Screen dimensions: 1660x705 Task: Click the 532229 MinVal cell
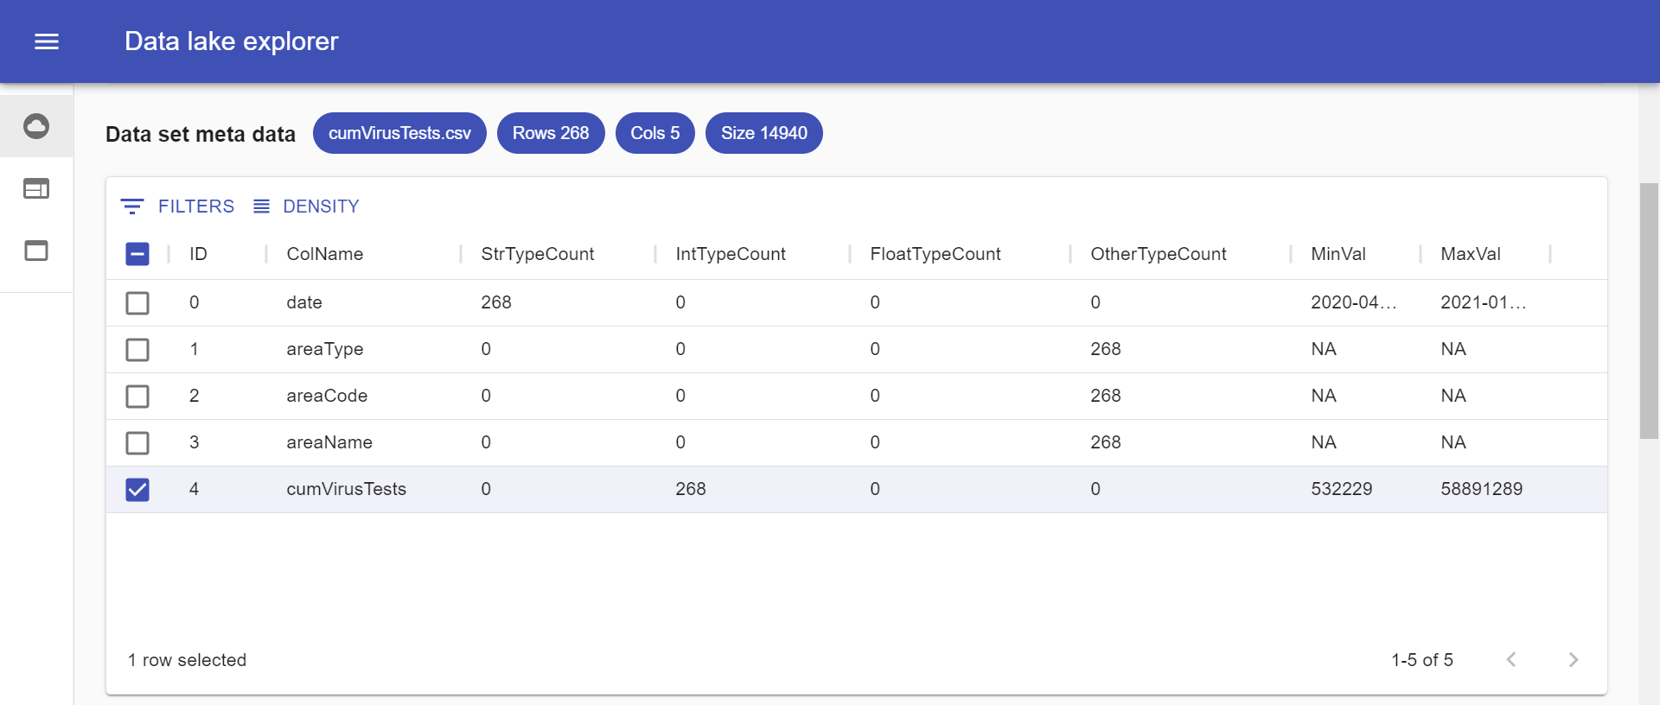1342,489
